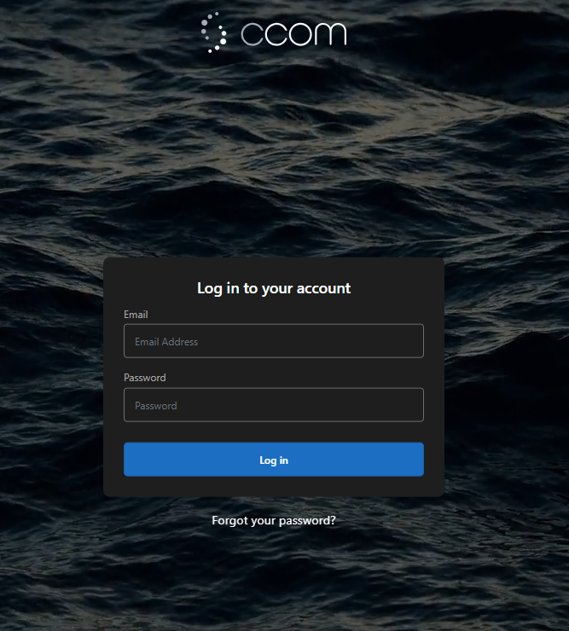Select the Email Address placeholder text
The width and height of the screenshot is (569, 631).
(166, 342)
